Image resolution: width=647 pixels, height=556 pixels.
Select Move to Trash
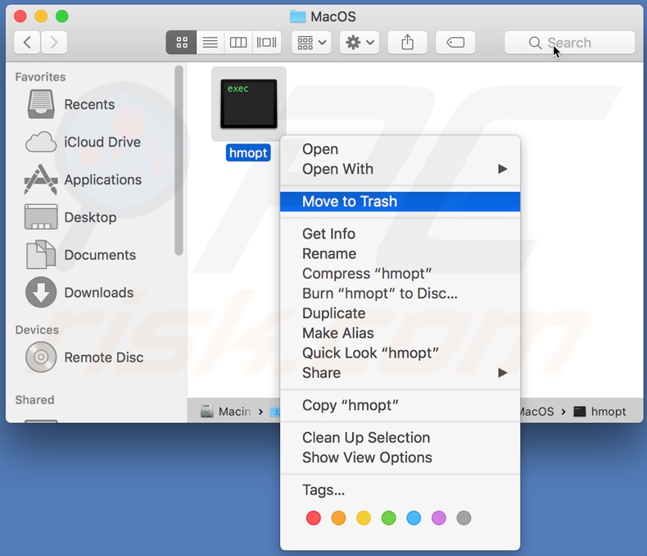(x=400, y=202)
